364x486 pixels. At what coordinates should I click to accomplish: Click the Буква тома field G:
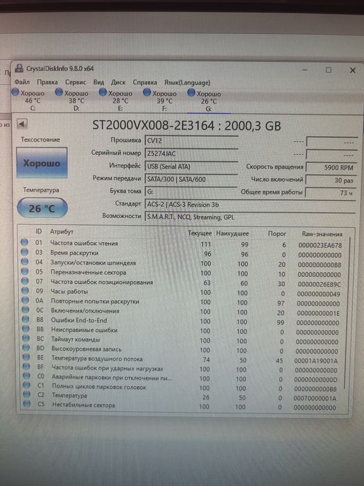pyautogui.click(x=191, y=191)
